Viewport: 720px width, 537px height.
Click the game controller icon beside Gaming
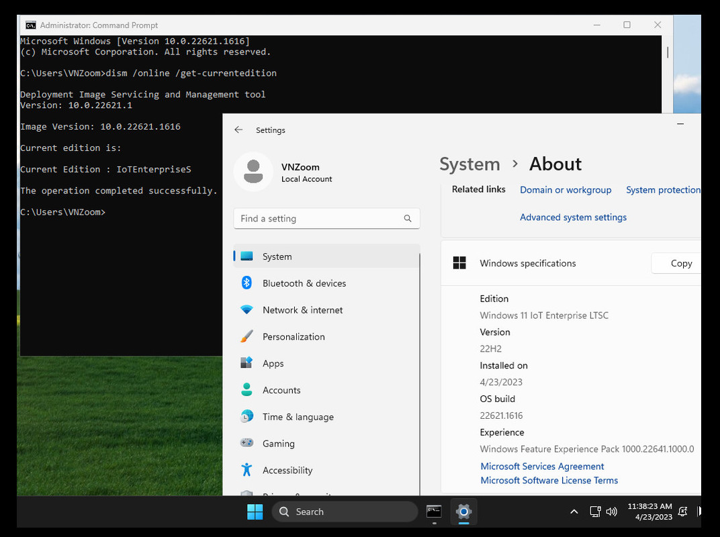(x=246, y=442)
